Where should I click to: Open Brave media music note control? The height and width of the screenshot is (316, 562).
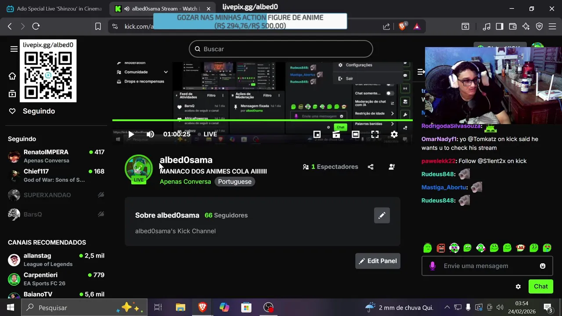(486, 26)
